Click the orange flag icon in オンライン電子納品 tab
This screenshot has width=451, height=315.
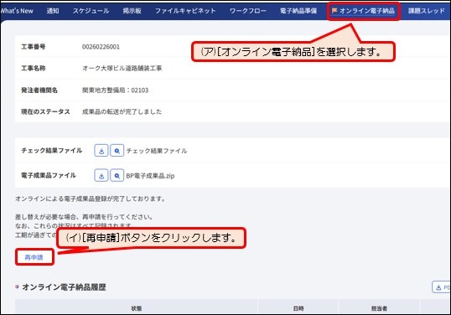(334, 11)
